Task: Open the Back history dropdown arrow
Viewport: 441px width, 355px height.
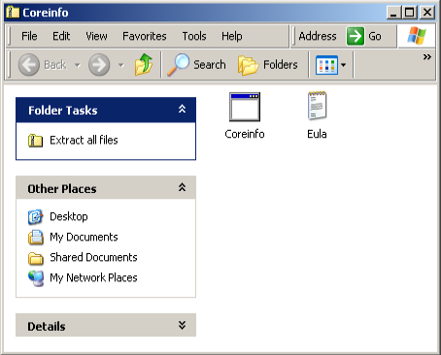Action: click(x=78, y=65)
